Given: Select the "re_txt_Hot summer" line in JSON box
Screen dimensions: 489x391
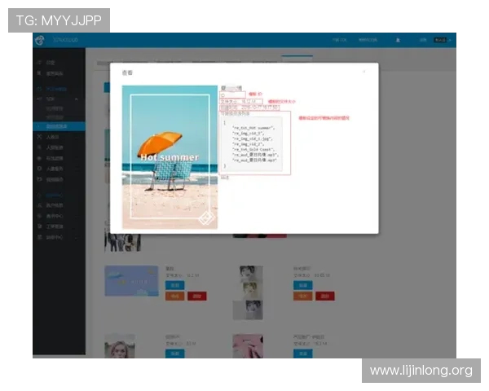Looking at the screenshot, I should tap(253, 128).
